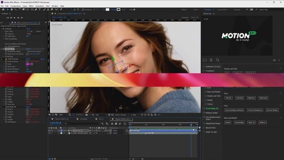Select the Brush tool in toolbar
This screenshot has width=284, height=160.
pyautogui.click(x=44, y=9)
